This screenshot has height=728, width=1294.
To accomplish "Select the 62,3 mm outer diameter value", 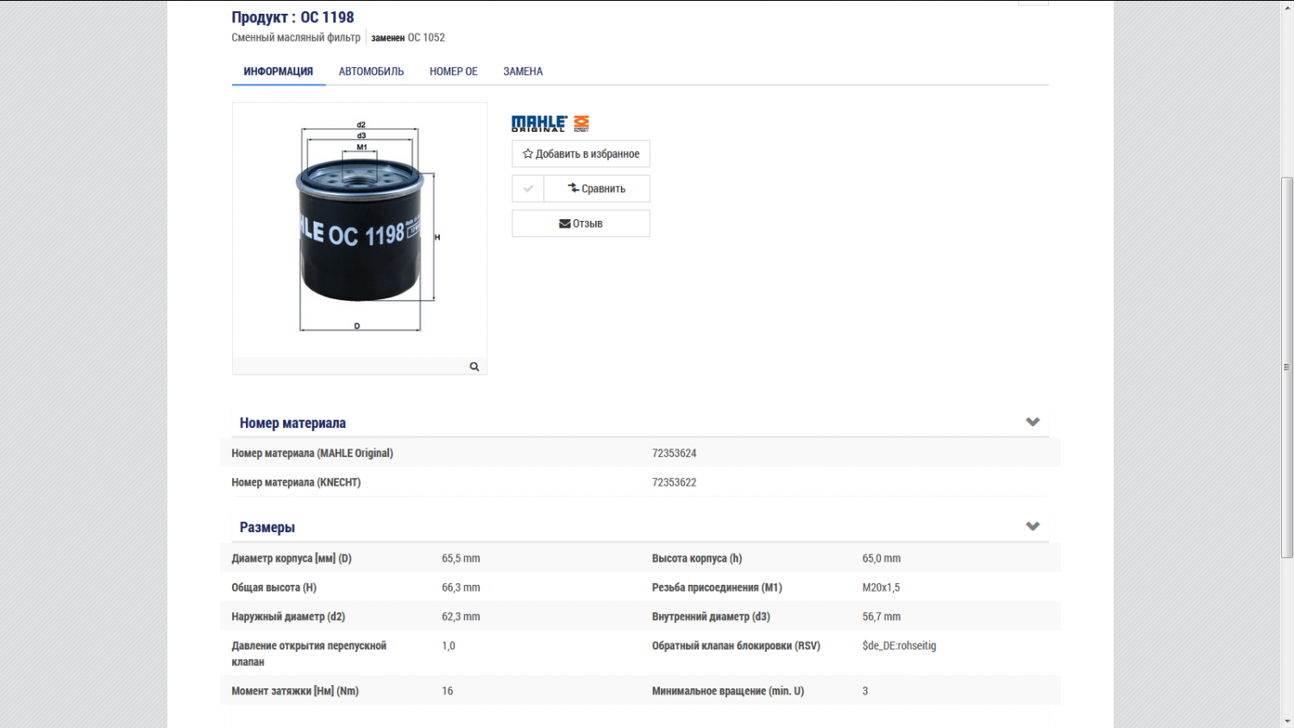I will point(461,617).
